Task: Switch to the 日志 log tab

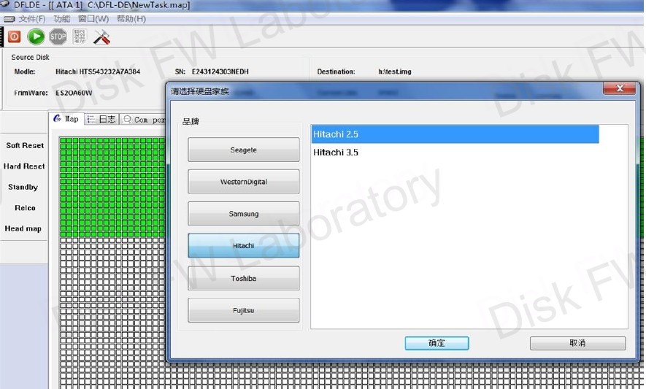Action: click(101, 120)
